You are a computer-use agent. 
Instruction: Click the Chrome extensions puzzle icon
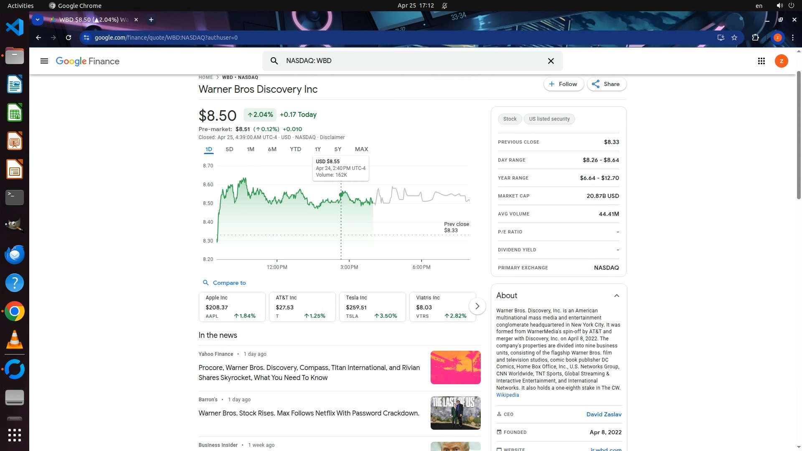click(755, 38)
